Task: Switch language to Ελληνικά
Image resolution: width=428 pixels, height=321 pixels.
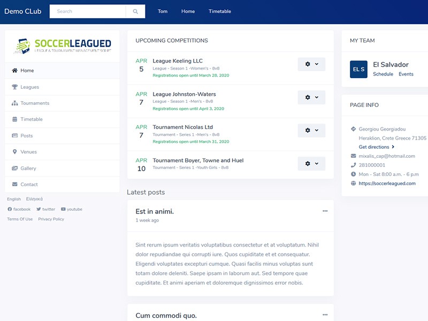Action: [x=34, y=199]
